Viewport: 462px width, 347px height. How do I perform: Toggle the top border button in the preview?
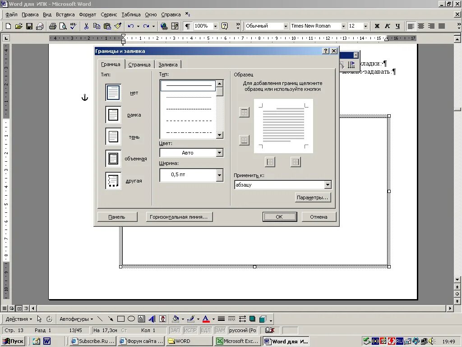point(244,112)
